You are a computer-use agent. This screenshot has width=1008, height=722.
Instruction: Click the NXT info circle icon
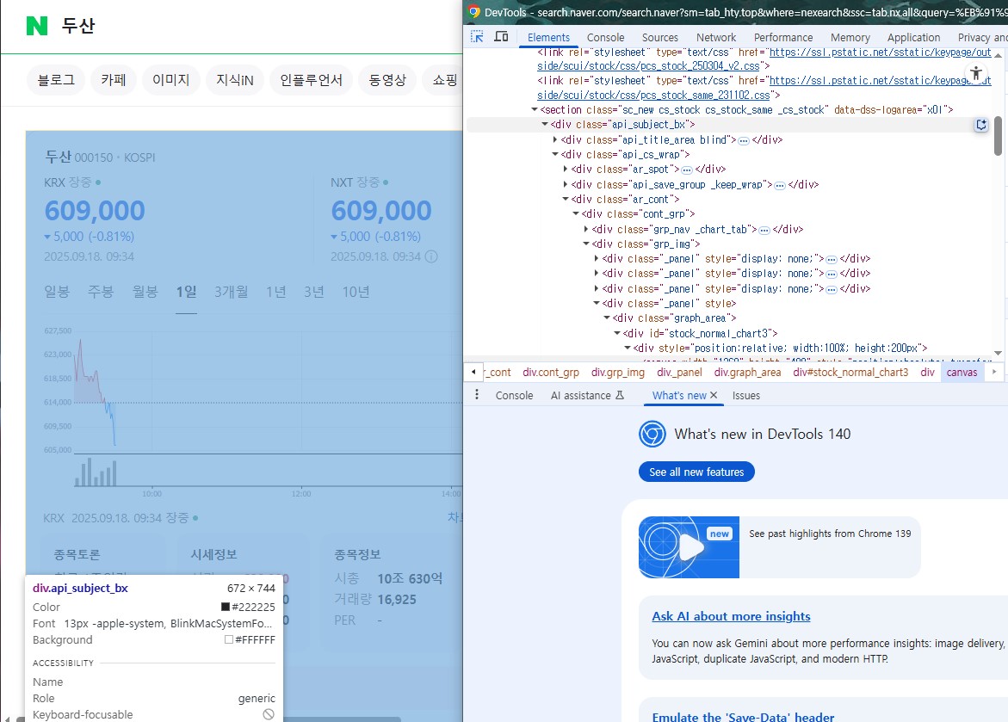(431, 256)
